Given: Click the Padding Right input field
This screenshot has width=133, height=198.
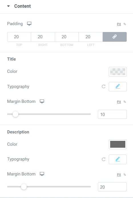Looking at the screenshot, I should tap(43, 37).
